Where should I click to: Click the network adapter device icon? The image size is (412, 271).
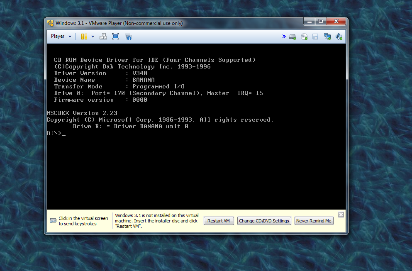pos(327,37)
